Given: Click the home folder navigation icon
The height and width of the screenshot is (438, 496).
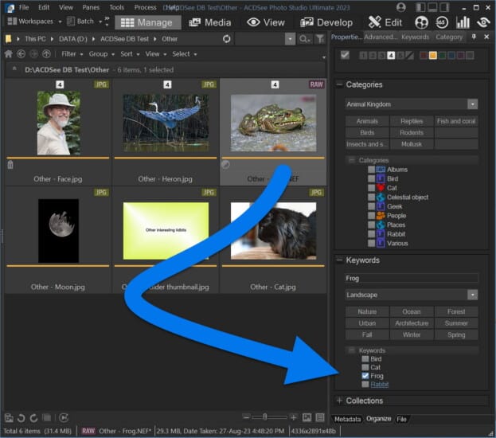Looking at the screenshot, I should (x=9, y=54).
